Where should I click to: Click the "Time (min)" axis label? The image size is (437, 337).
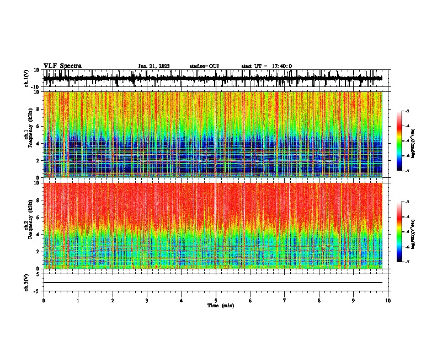click(x=221, y=306)
